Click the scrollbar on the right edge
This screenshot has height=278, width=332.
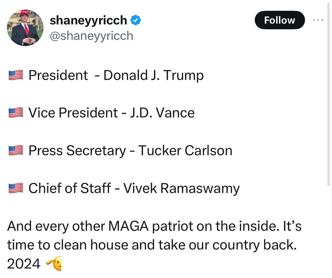coord(328,93)
